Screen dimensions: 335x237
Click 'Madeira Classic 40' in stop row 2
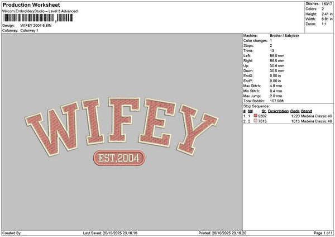click(317, 121)
